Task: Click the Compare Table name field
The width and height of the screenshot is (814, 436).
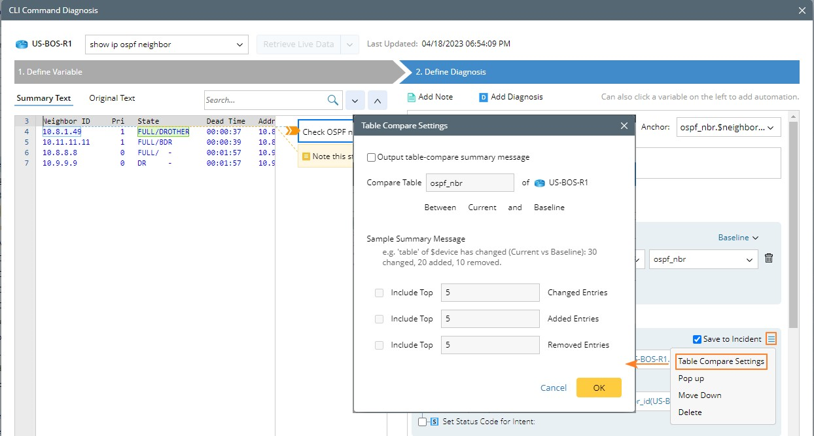Action: click(x=470, y=183)
